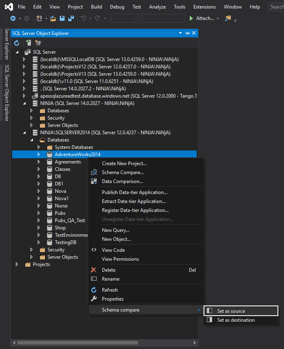Expand the (localdb)\ProjectsV12 server node
This screenshot has width=284, height=349.
tap(24, 67)
